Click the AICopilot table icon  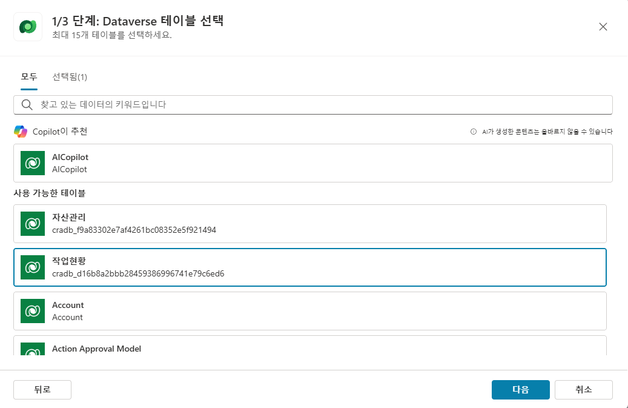tap(32, 163)
